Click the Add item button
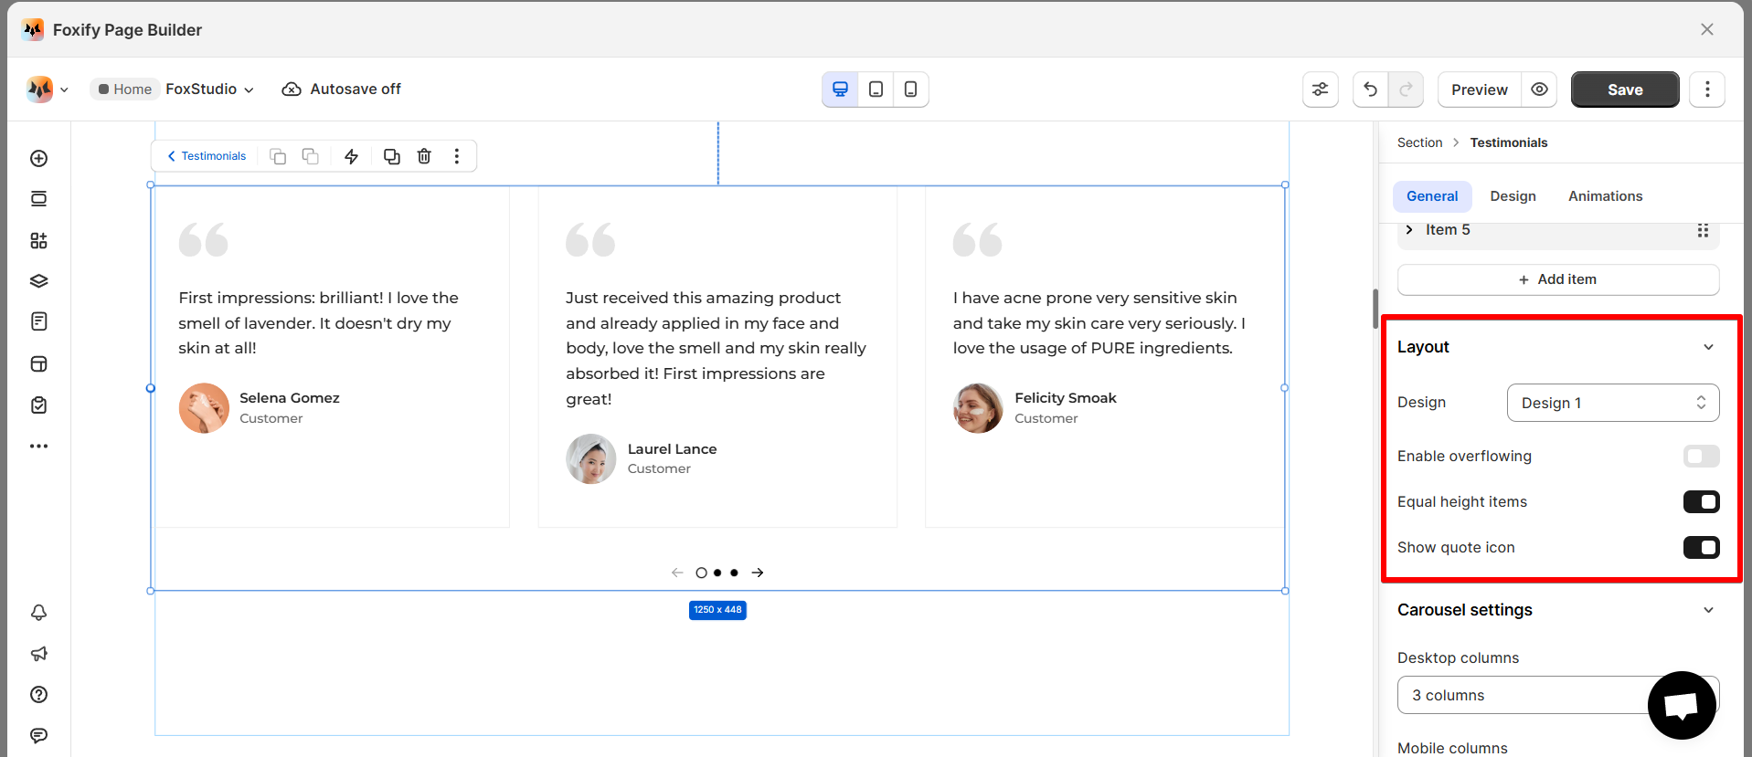The height and width of the screenshot is (757, 1752). point(1558,279)
